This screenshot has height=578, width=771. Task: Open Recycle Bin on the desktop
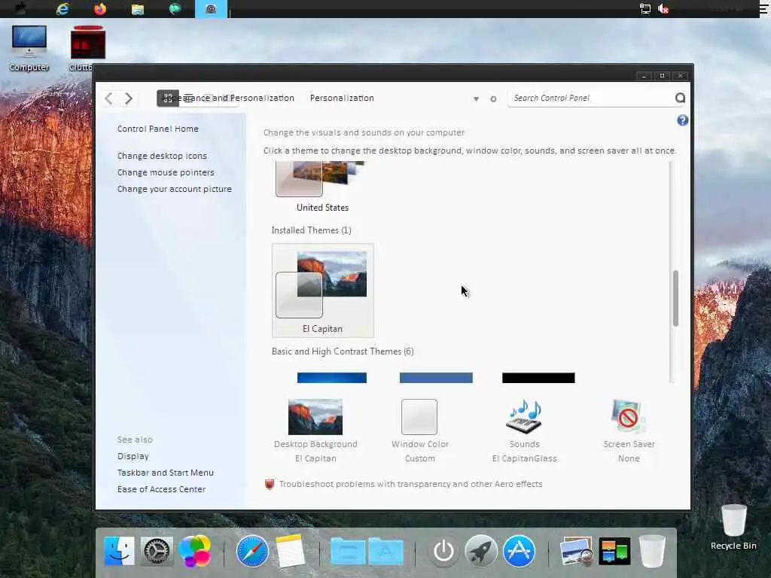point(733,527)
